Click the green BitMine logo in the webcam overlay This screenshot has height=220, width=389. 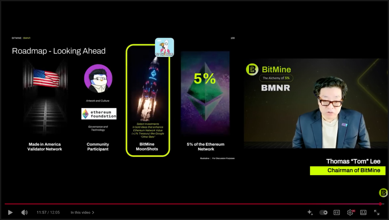pos(252,70)
